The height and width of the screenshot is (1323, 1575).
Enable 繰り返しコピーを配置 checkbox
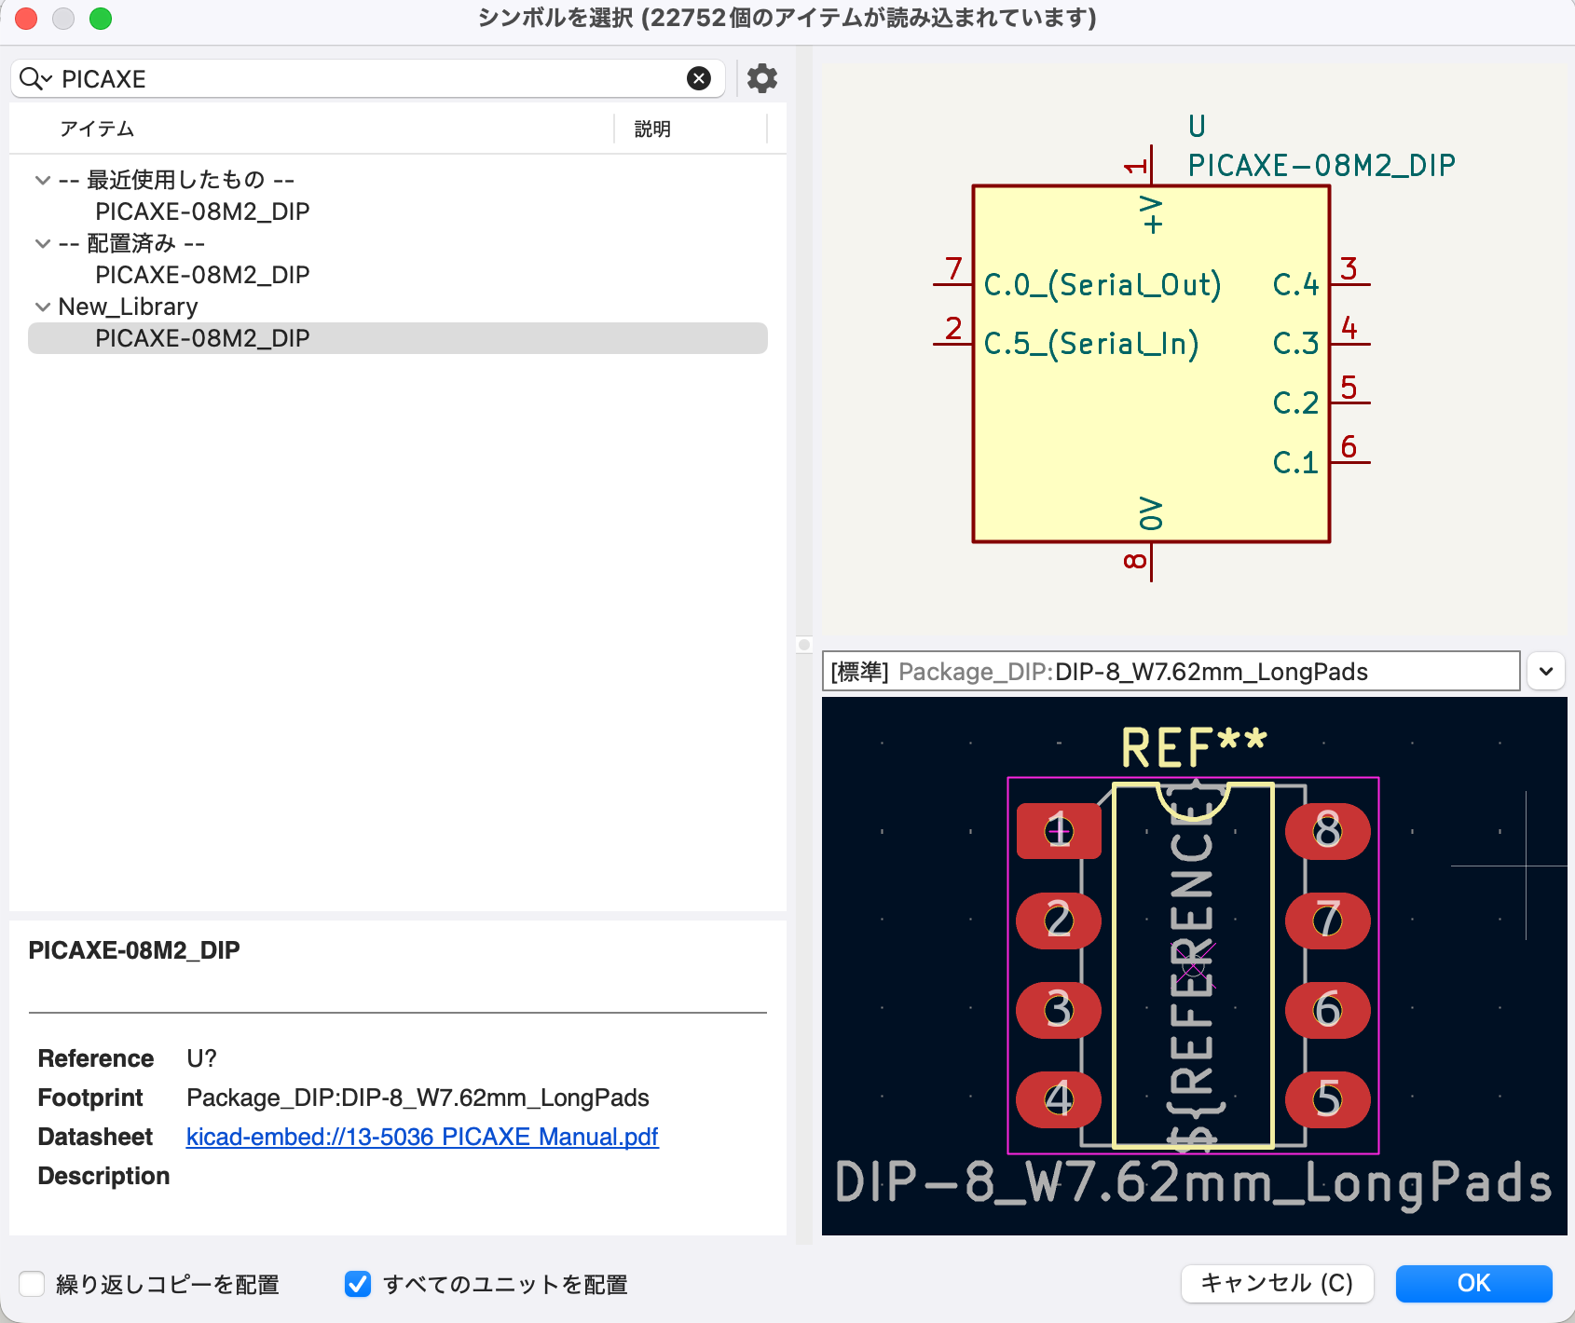[x=33, y=1284]
